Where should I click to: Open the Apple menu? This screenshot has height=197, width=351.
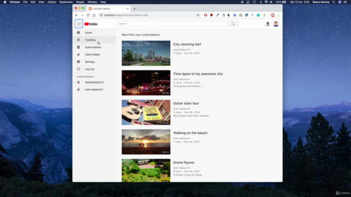coord(5,2)
